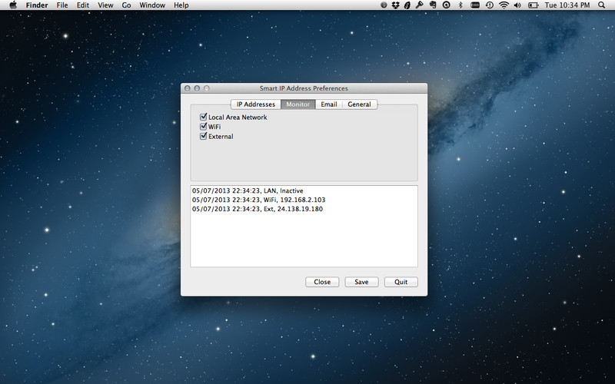Click the volume speaker icon
615x384 pixels.
click(x=518, y=5)
